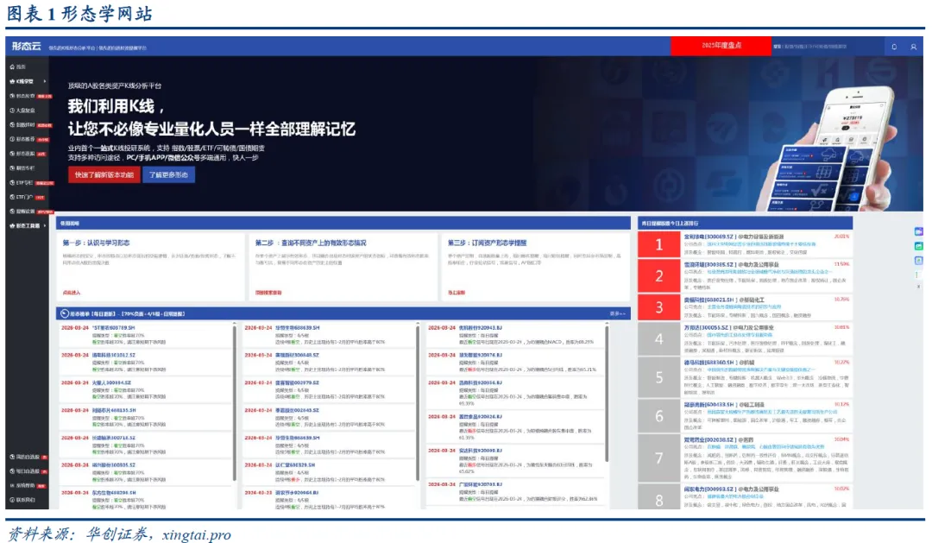The width and height of the screenshot is (932, 543).
Task: Click the blue floating contact icon on right edge
Action: coord(918,260)
